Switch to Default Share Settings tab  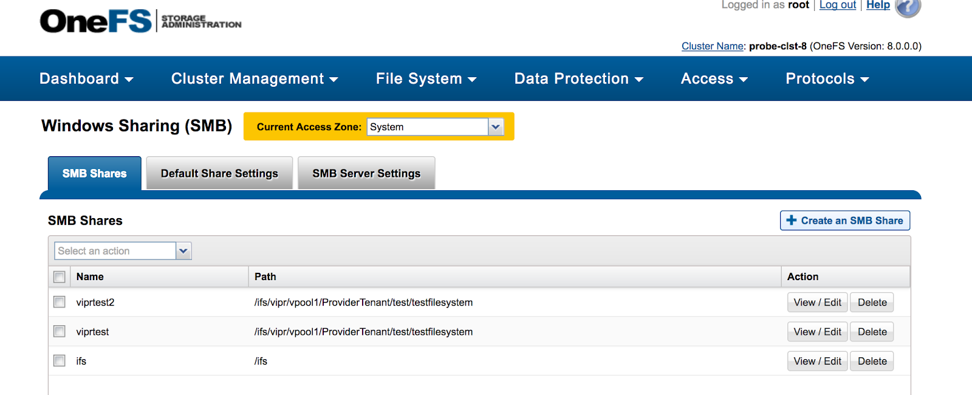(x=219, y=173)
